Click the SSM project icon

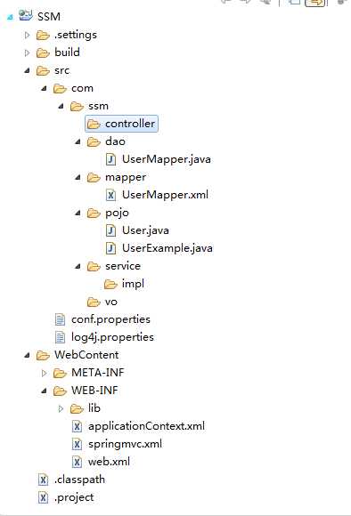26,16
